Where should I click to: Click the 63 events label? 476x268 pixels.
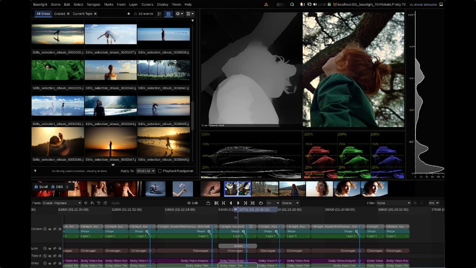click(146, 14)
